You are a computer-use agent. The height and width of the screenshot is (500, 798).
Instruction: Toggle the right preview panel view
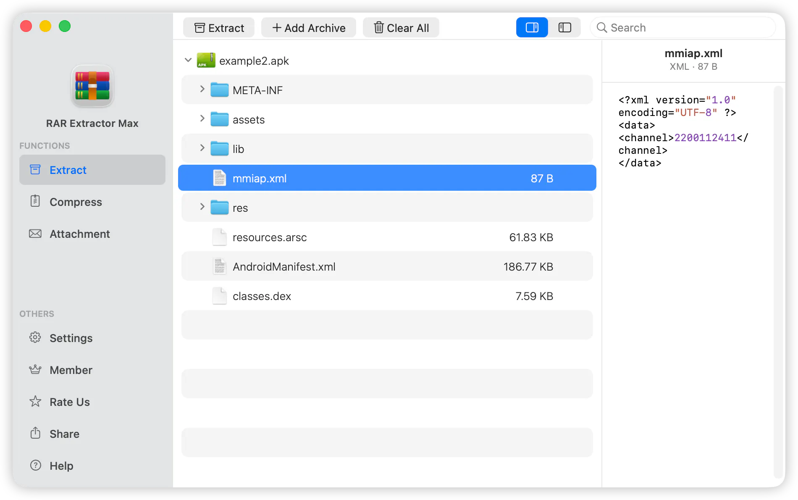532,28
